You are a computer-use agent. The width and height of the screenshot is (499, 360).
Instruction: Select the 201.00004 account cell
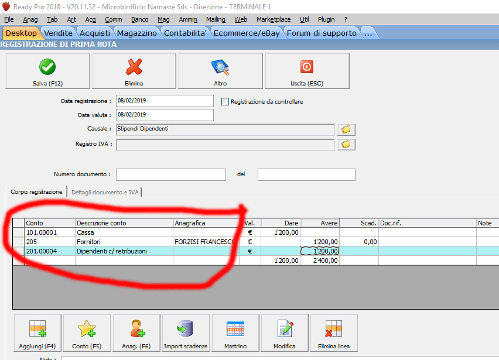coord(50,251)
